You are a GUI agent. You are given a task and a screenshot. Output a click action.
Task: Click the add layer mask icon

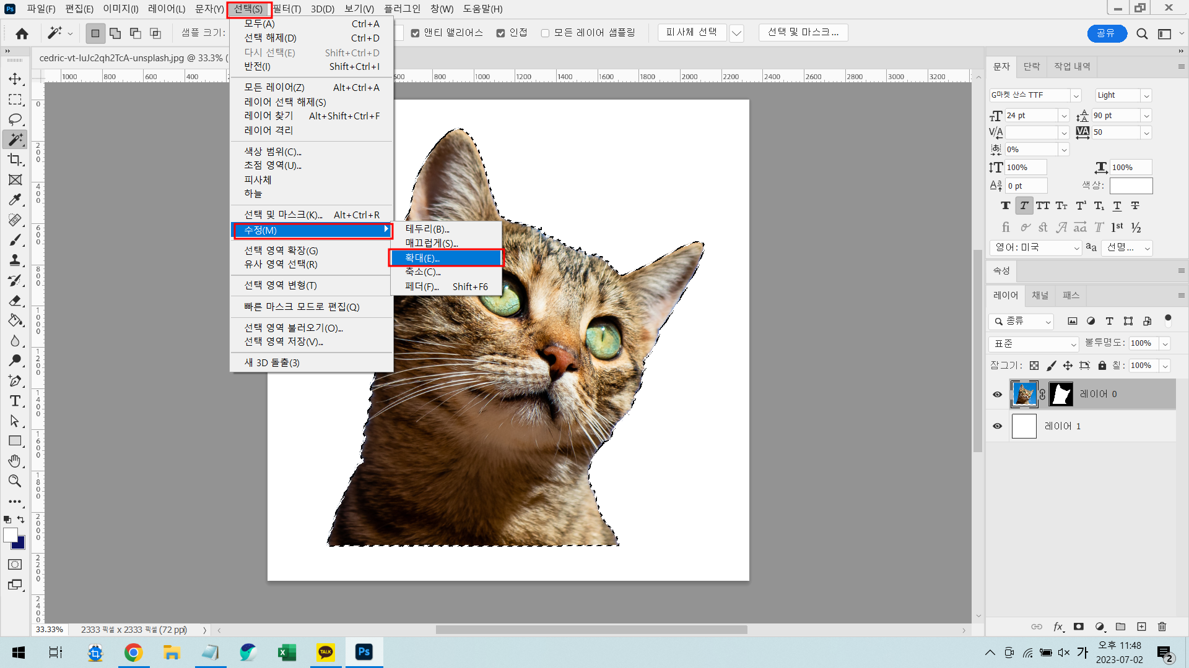click(1079, 627)
